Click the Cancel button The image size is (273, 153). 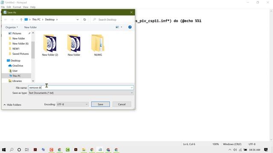[x=122, y=104]
